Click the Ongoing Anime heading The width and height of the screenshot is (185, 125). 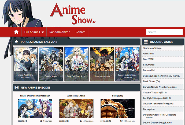(x=161, y=42)
